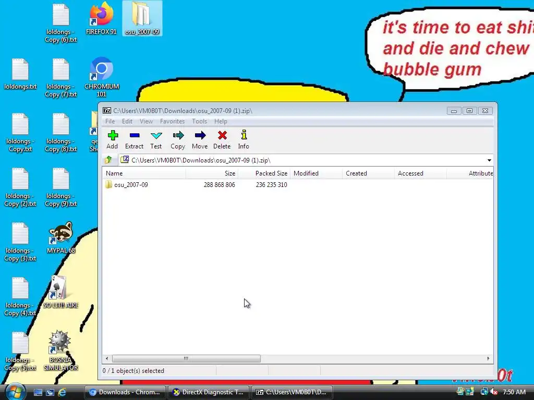Click the '0 / 1 object(s) selected' status
The image size is (534, 400).
133,371
